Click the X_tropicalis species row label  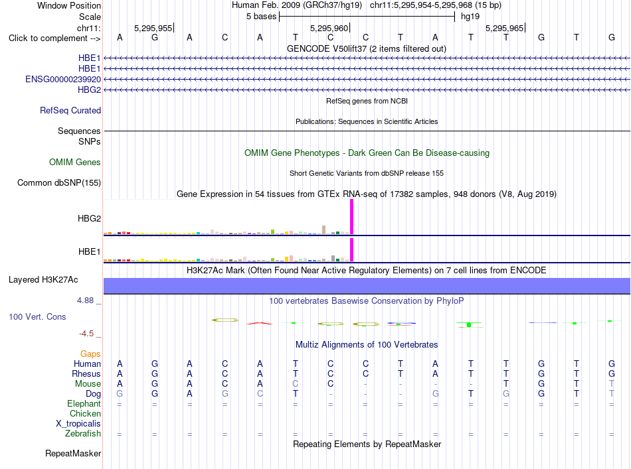[x=78, y=424]
